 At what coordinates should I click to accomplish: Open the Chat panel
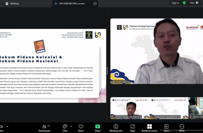pos(65,128)
